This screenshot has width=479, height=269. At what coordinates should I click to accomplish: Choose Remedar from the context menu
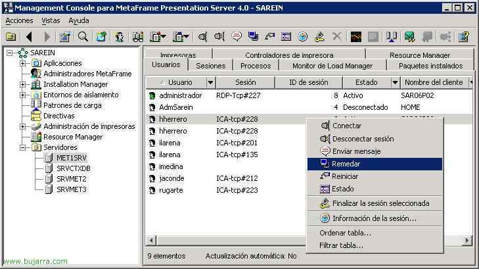coord(345,164)
